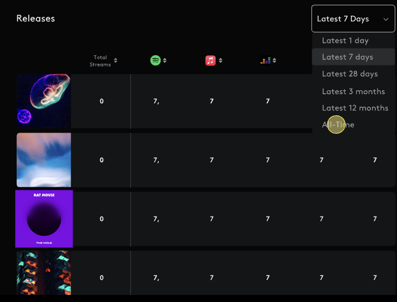Click Apple Music value in balconies row
397x302 pixels.
212,278
